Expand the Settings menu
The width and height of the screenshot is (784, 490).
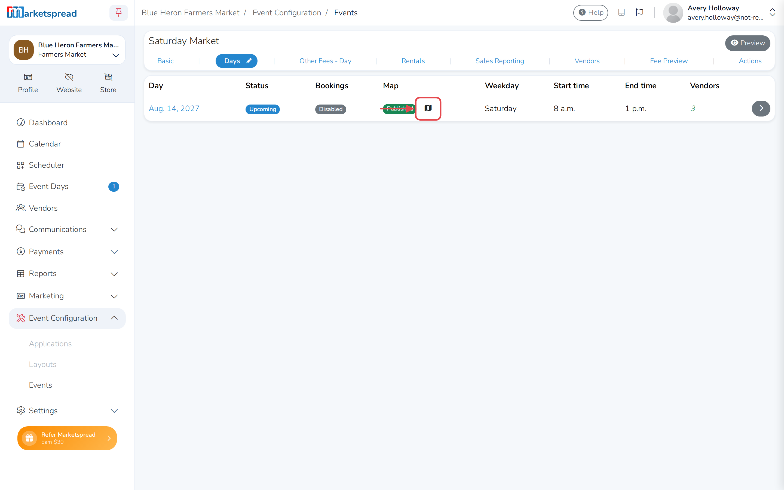pos(67,411)
